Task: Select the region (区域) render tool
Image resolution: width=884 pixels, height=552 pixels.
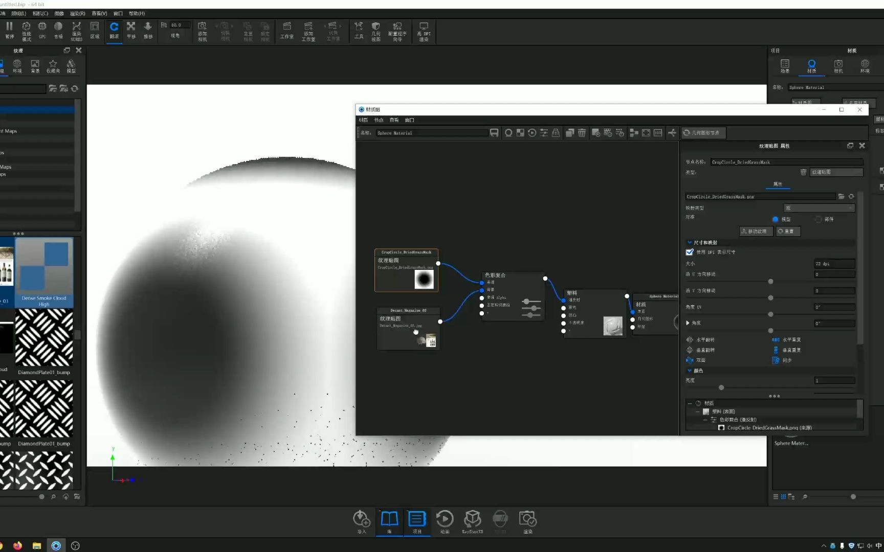Action: pos(95,30)
